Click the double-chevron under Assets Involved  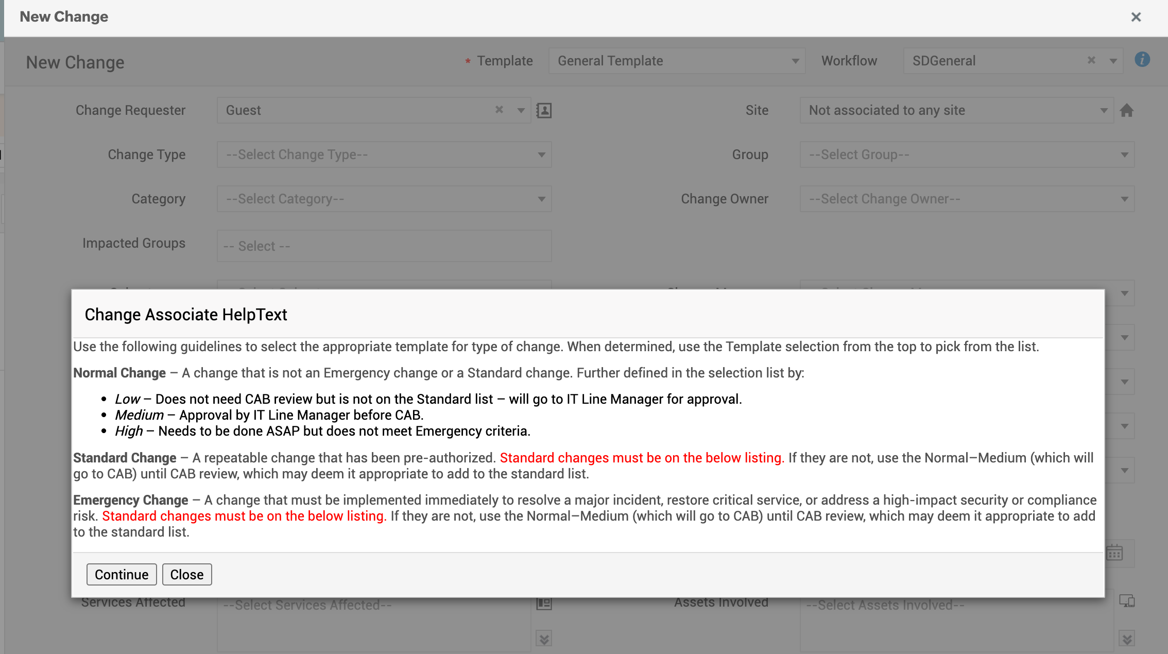(x=1126, y=639)
